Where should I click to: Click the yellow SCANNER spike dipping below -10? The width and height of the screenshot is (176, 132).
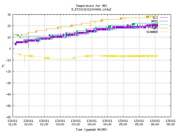24,61
